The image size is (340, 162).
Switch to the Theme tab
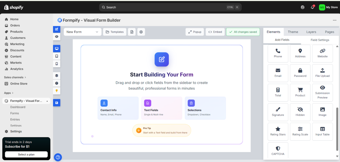(293, 32)
